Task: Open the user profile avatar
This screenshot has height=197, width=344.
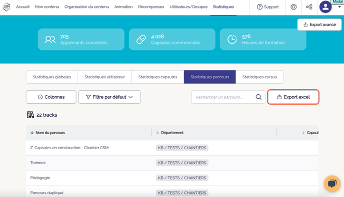Action: click(325, 7)
